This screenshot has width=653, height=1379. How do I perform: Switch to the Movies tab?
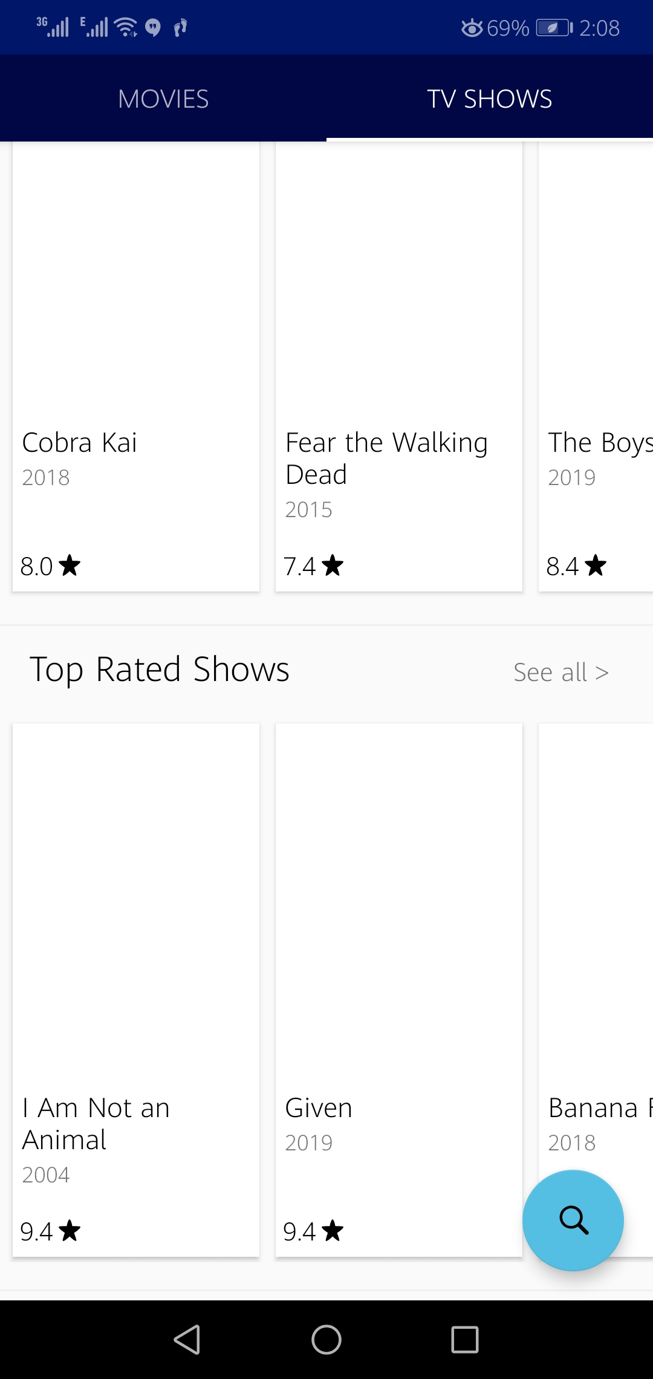pos(163,99)
